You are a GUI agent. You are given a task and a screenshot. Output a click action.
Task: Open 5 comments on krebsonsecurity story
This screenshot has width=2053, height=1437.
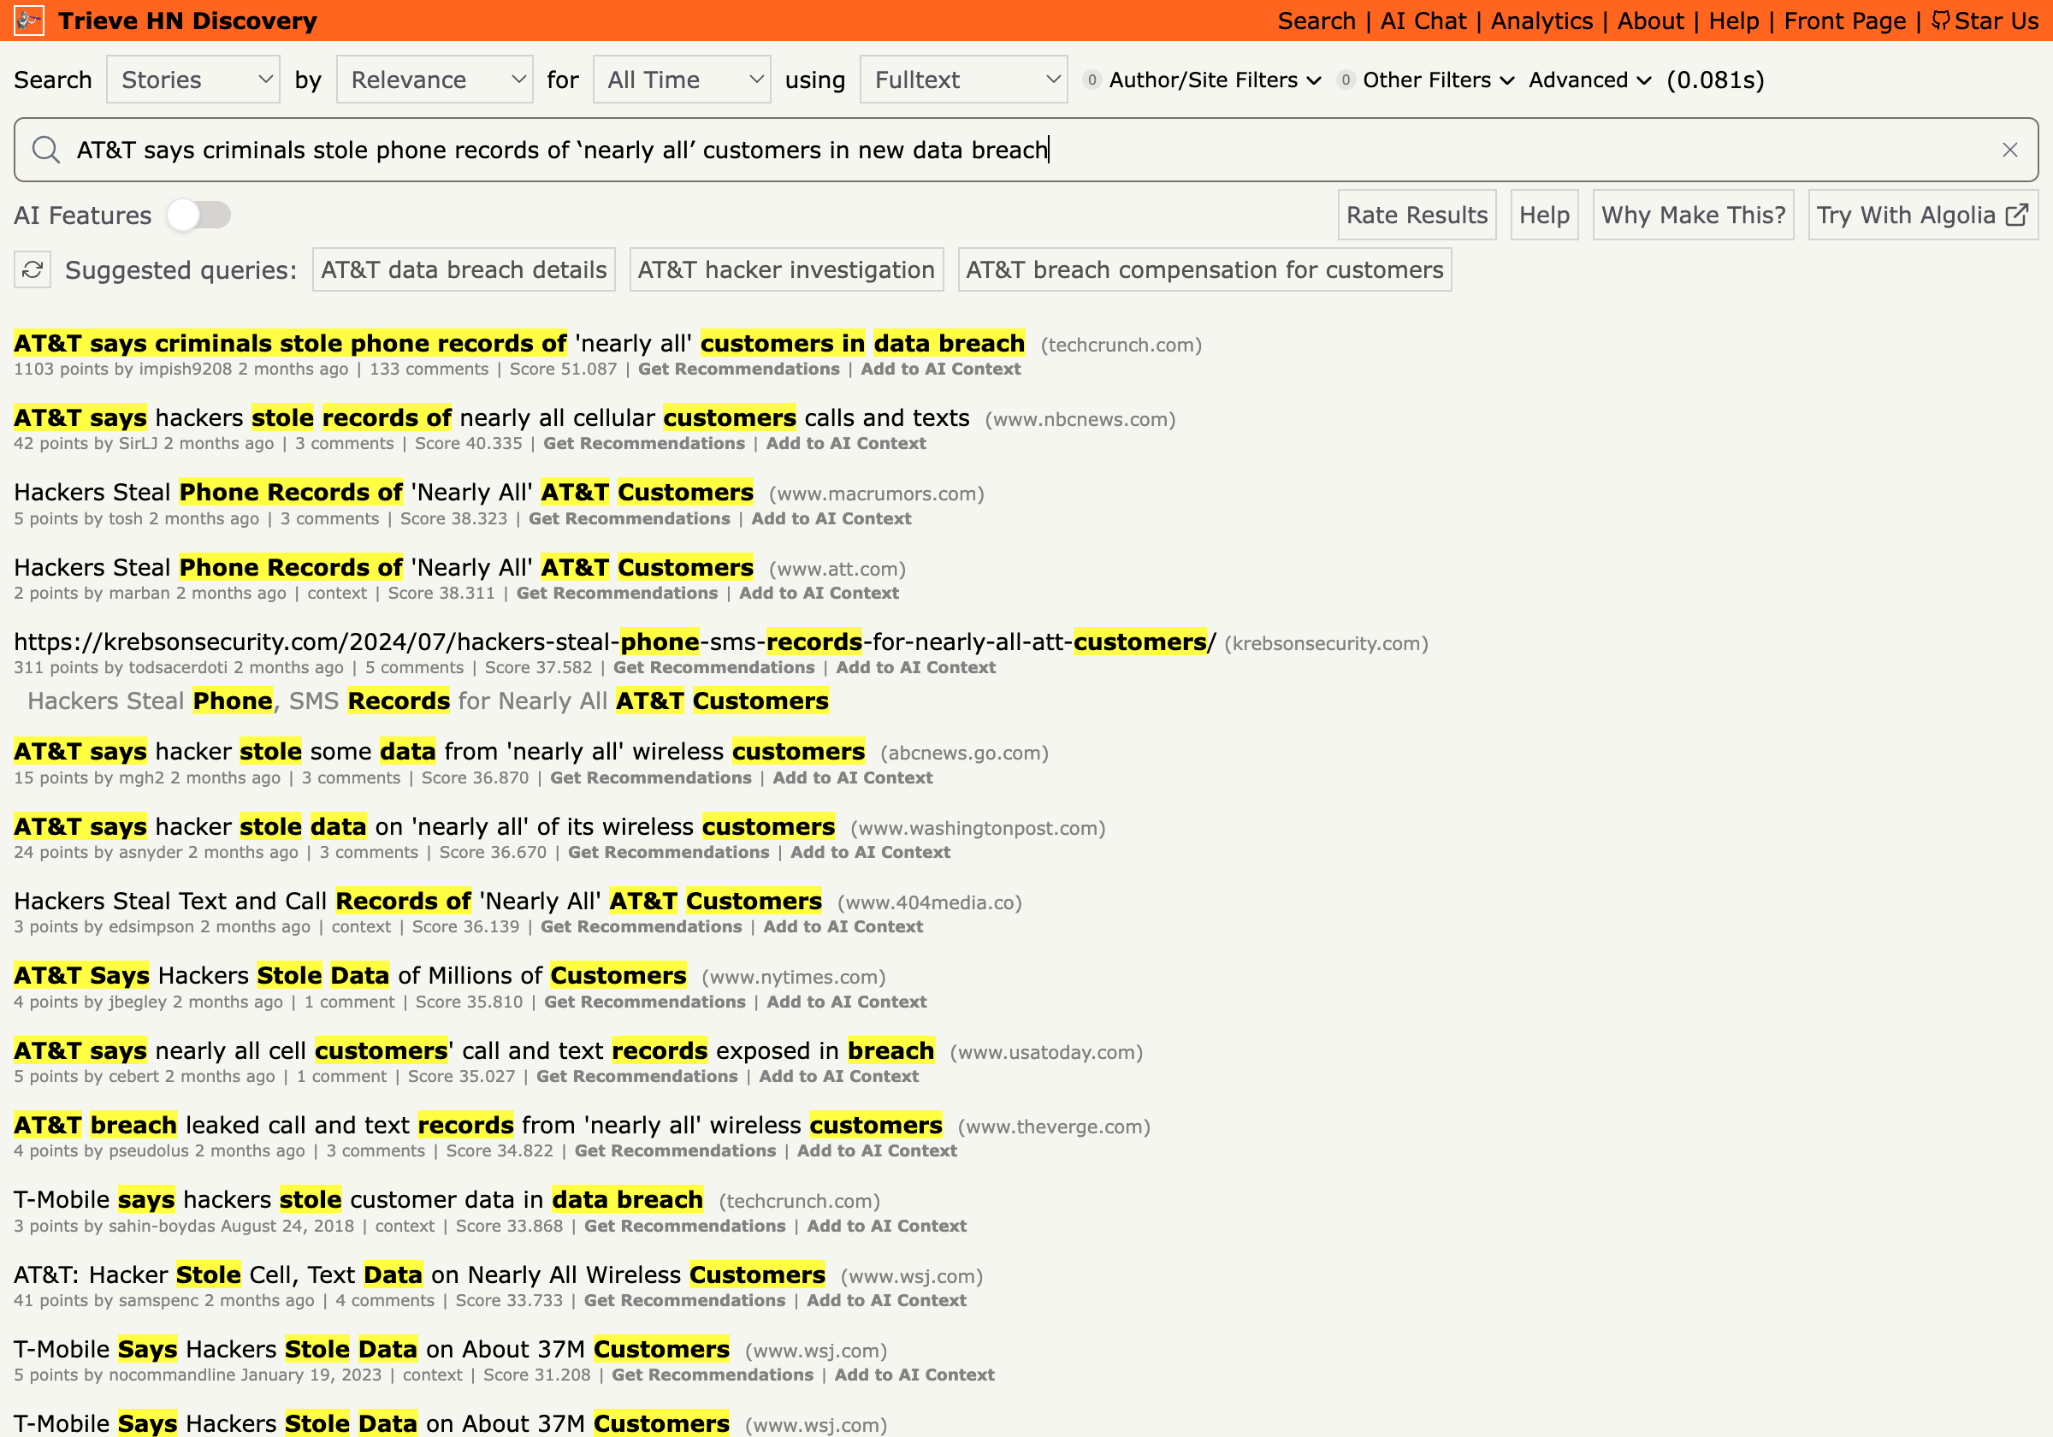414,667
